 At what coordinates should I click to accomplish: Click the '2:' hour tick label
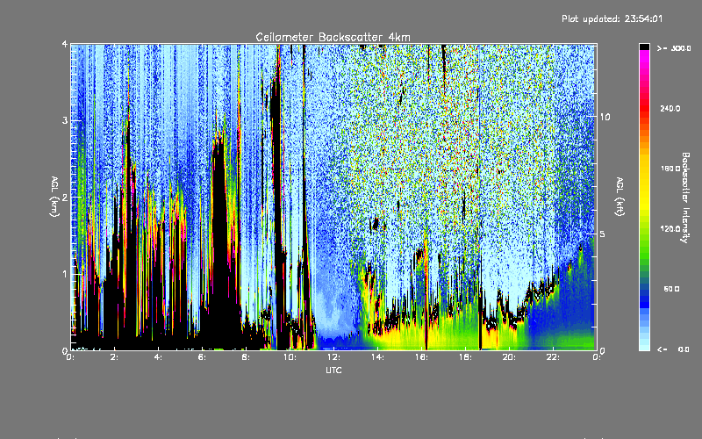coord(115,357)
